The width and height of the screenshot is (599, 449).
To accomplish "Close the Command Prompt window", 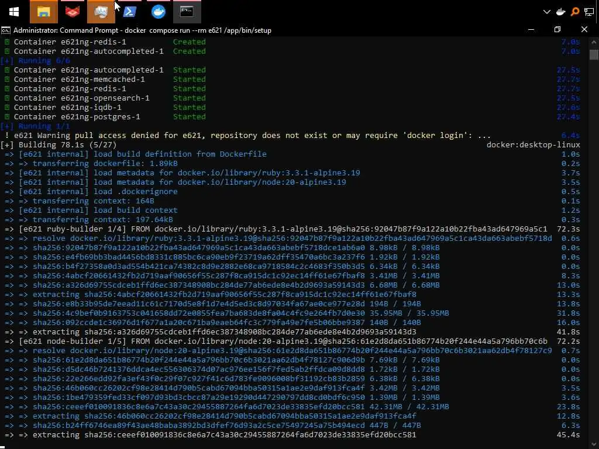I will tap(584, 29).
